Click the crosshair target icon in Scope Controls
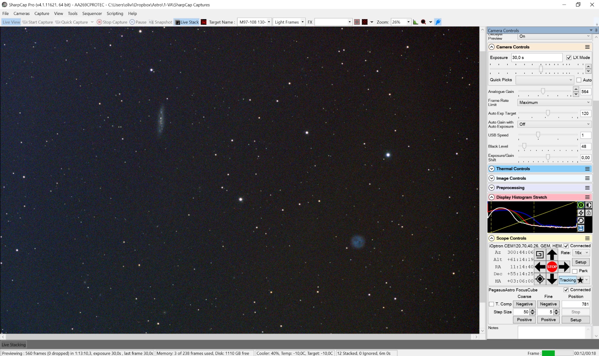The image size is (599, 356). [x=539, y=279]
